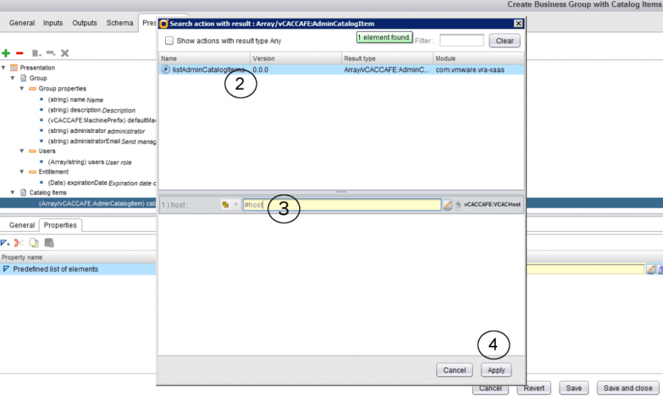
Task: Click the Filter text input field
Action: click(461, 40)
